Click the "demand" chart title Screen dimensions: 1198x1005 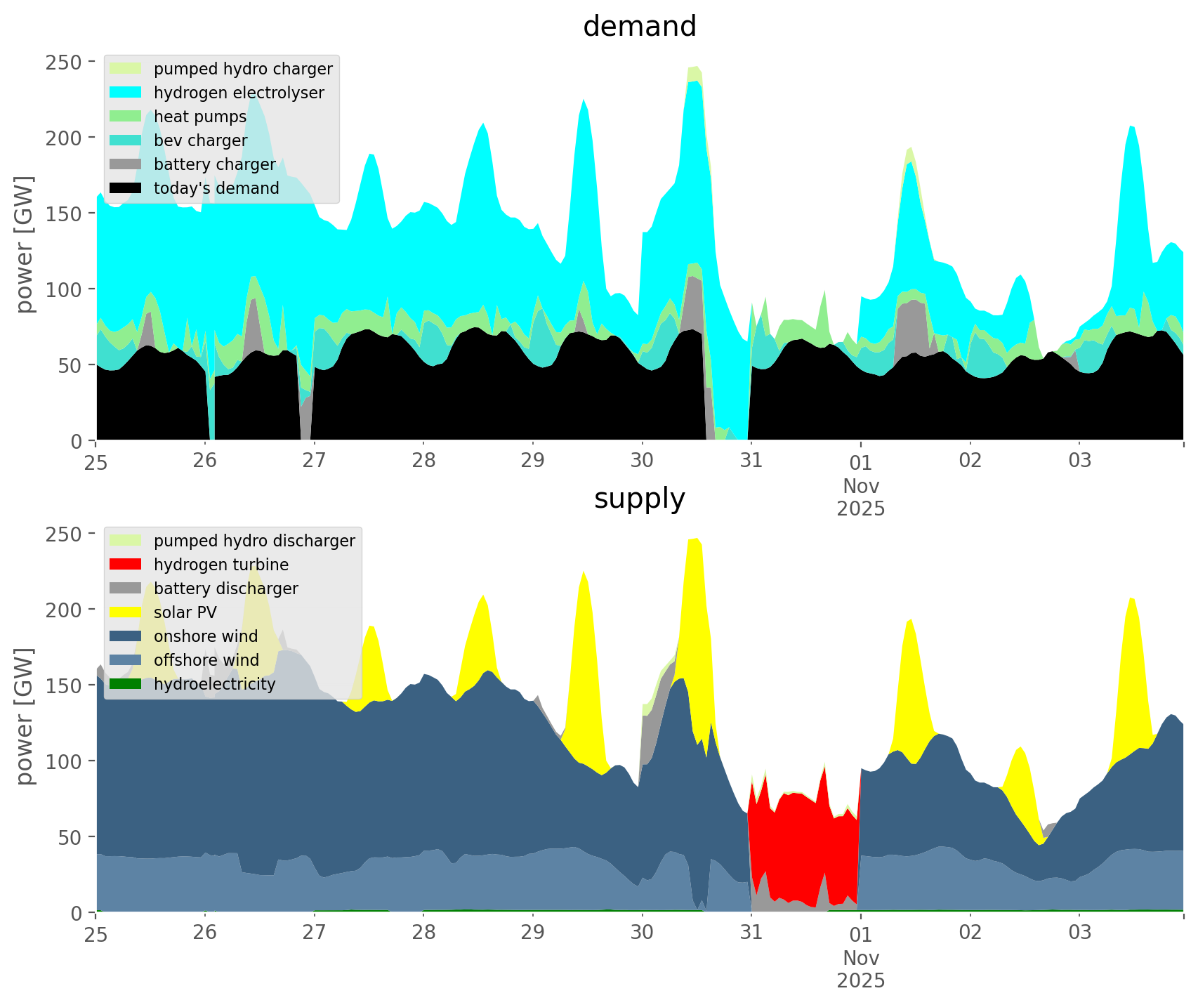[x=639, y=27]
